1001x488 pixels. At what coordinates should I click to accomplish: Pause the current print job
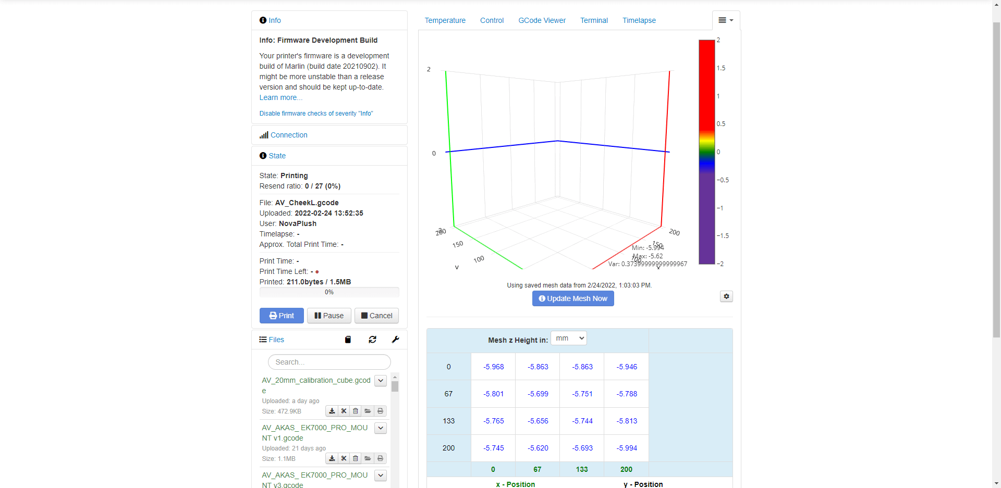click(x=329, y=316)
